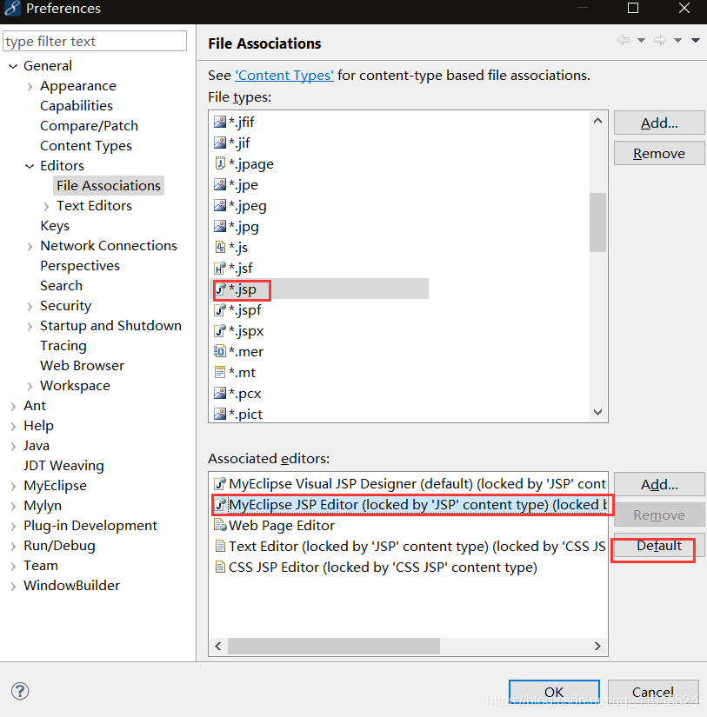Screen dimensions: 707x717
Task: Select Capabilities preference page
Action: (x=77, y=106)
